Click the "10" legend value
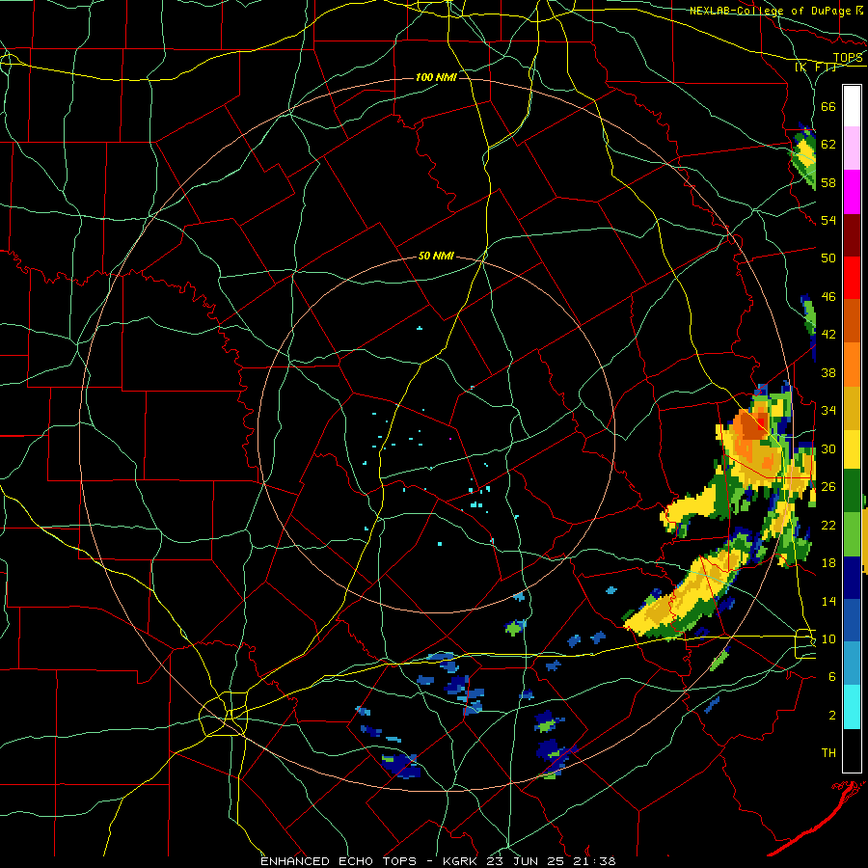Image resolution: width=868 pixels, height=868 pixels. 828,638
